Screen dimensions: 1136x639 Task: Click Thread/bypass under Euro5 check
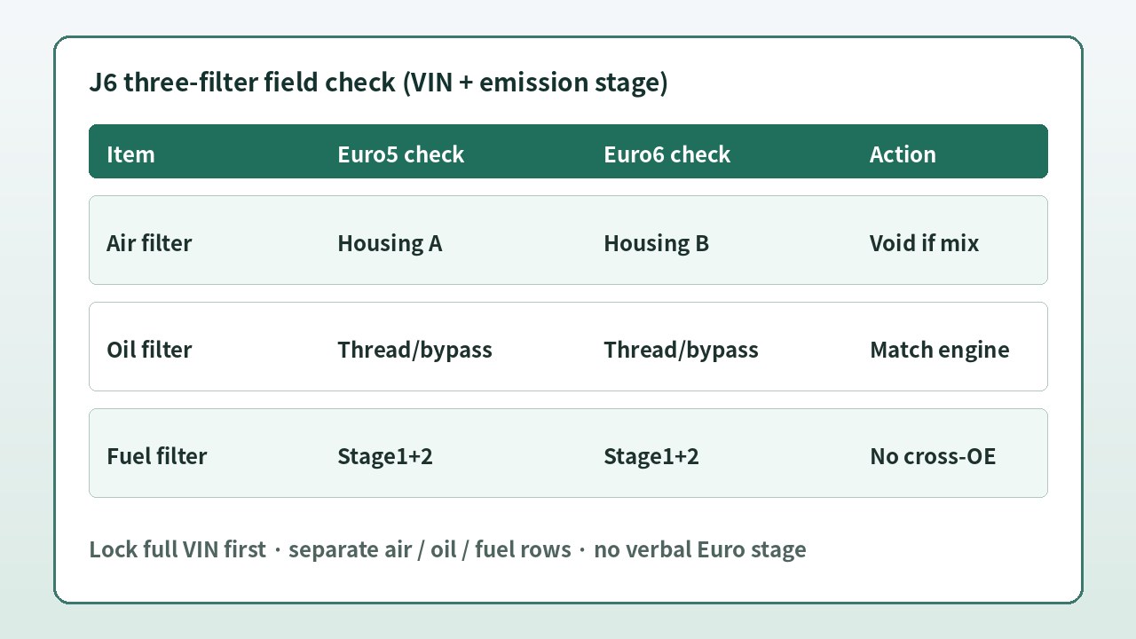tap(414, 350)
